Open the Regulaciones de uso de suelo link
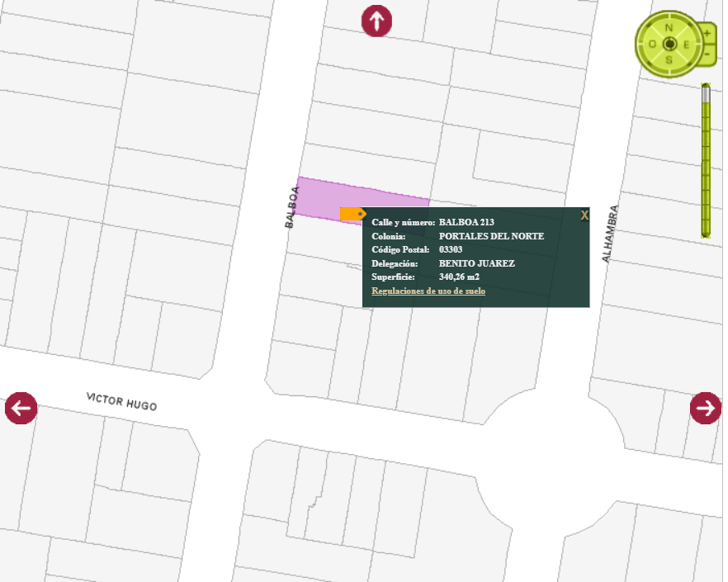This screenshot has height=582, width=728. point(428,291)
